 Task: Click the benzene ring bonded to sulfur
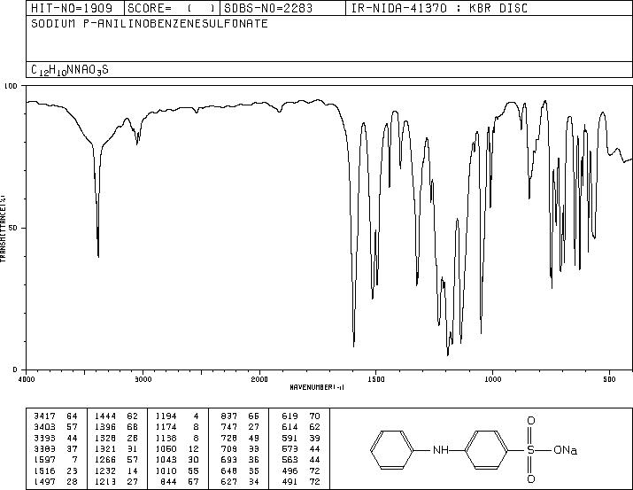tap(487, 449)
